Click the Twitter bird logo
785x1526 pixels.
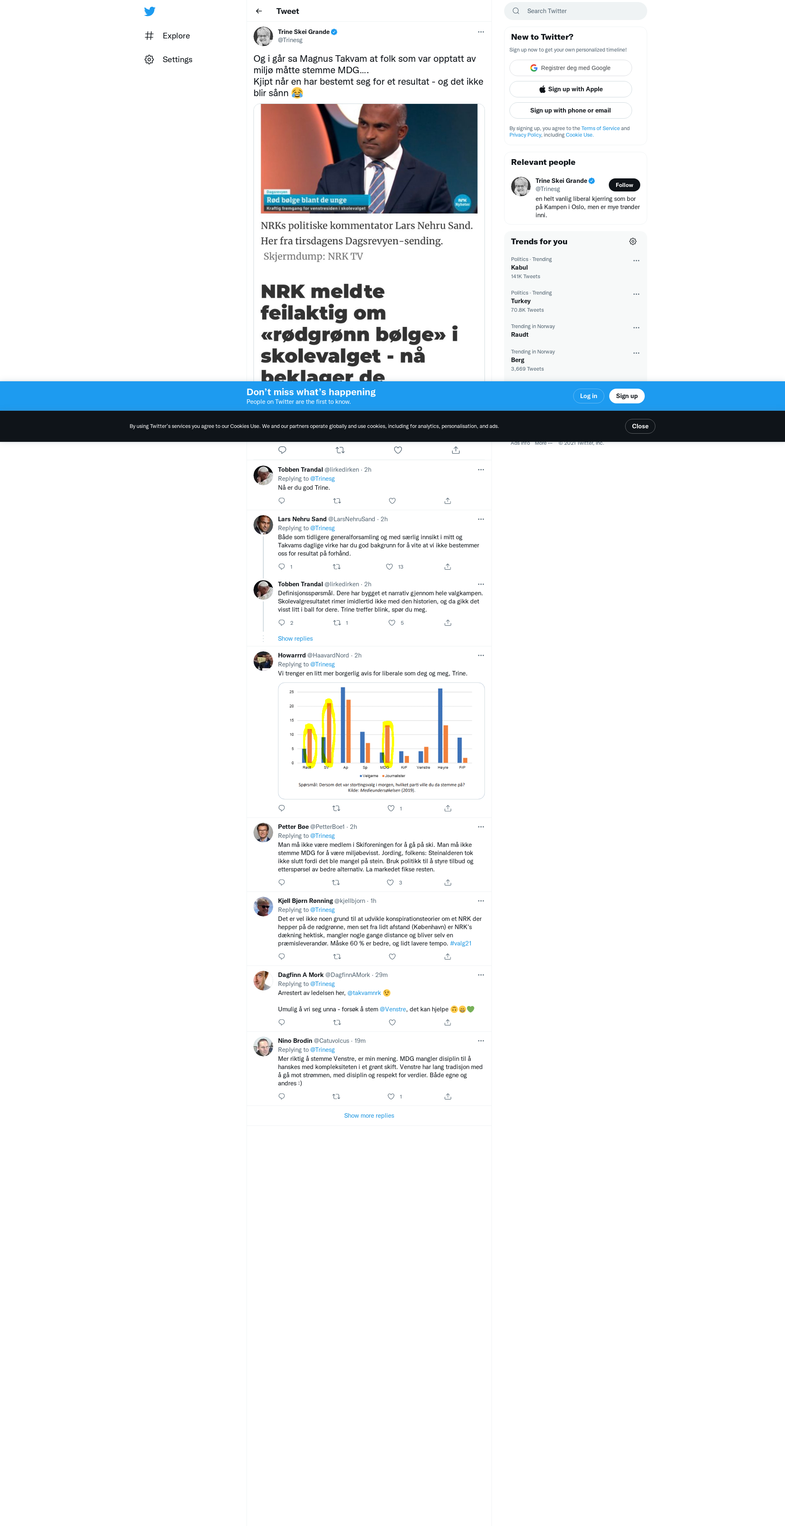pyautogui.click(x=150, y=11)
